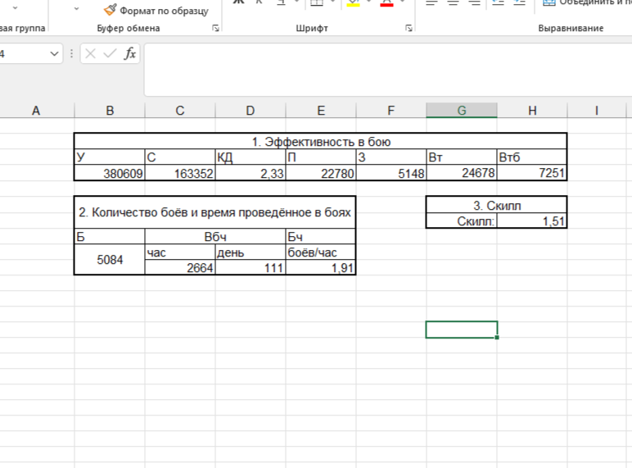
Task: Click inside the formula bar input
Action: point(385,70)
